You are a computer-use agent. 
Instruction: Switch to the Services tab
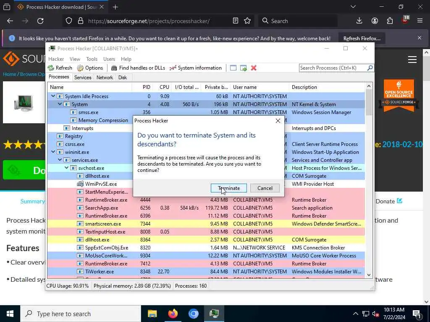[x=83, y=78]
